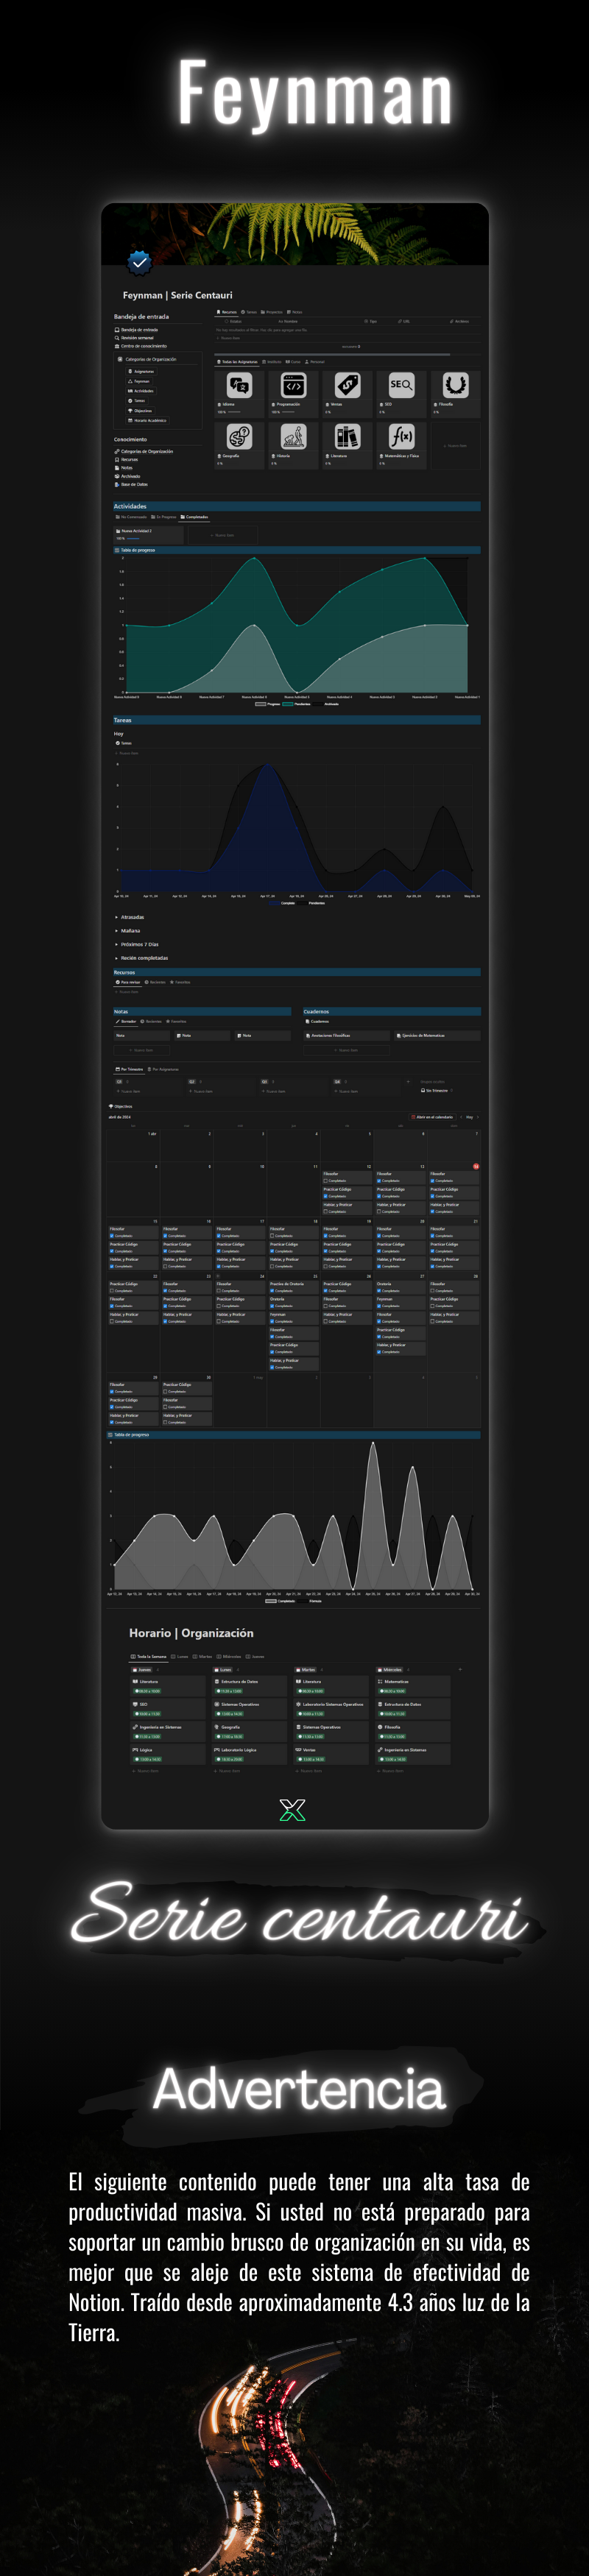Screen dimensions: 589x2576
Task: Open the Programación code icon card
Action: [293, 385]
